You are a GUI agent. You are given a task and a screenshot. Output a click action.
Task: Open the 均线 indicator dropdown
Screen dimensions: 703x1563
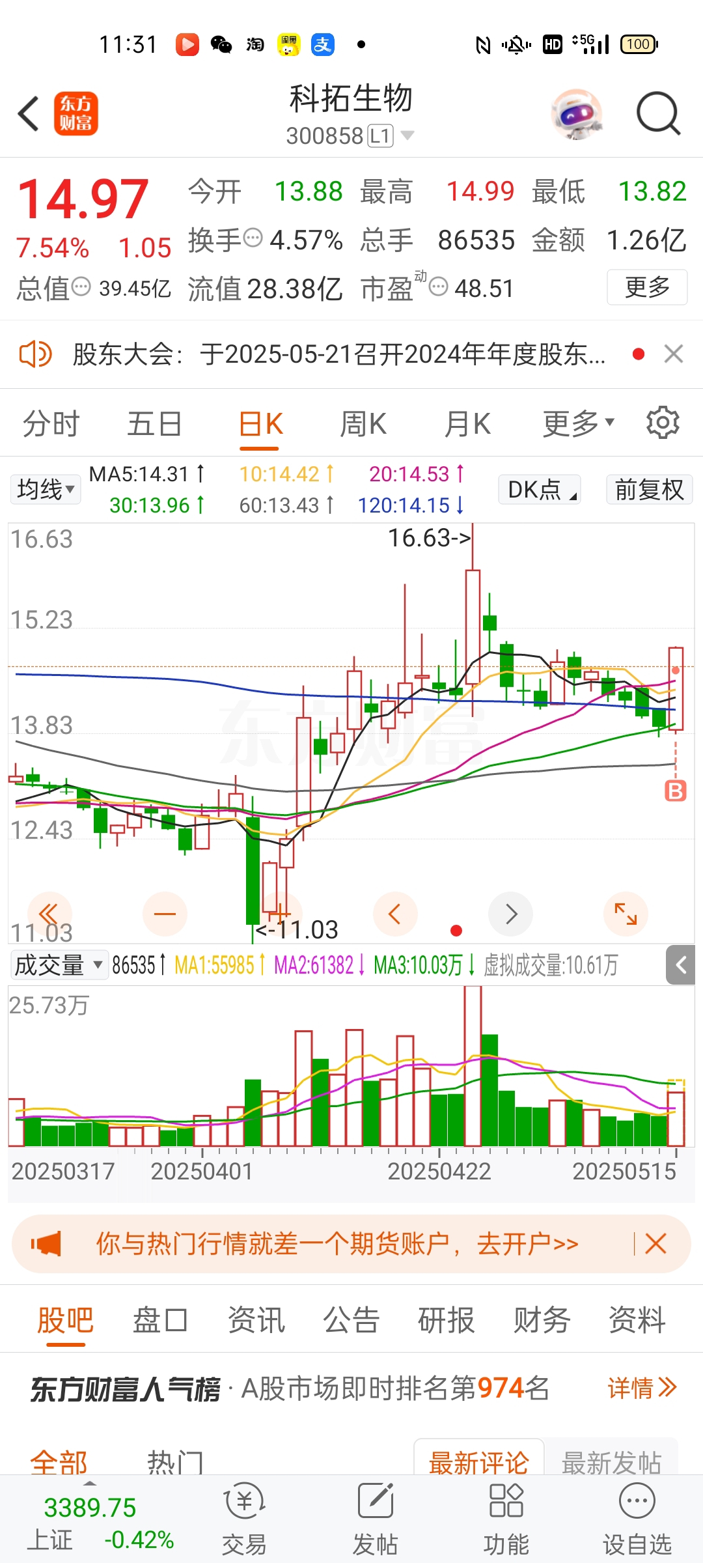46,489
